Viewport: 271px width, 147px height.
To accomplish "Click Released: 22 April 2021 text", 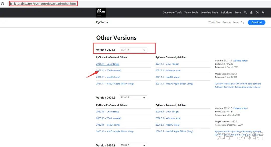I will pos(227,67).
